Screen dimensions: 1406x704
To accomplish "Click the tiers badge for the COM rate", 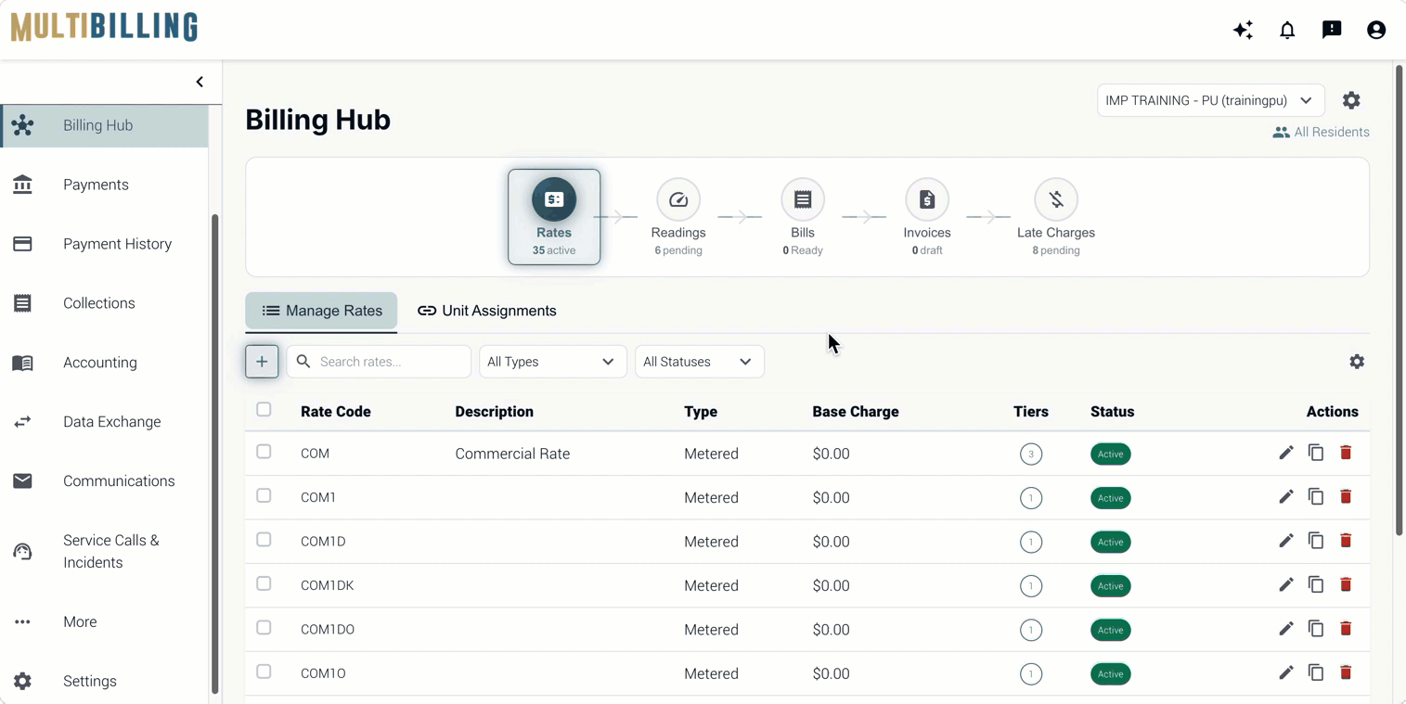I will (1030, 454).
